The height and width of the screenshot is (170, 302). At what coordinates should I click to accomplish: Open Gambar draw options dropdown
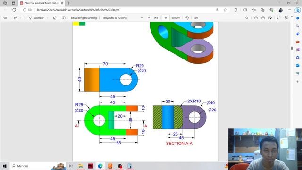(x=48, y=18)
